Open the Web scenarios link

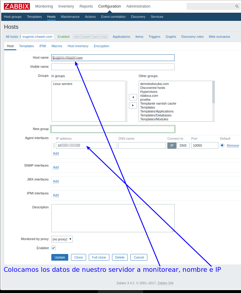coord(219,37)
